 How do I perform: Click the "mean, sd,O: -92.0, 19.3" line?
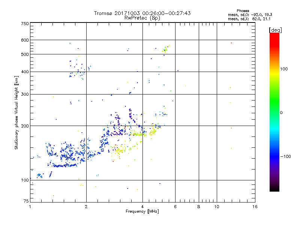250,15
